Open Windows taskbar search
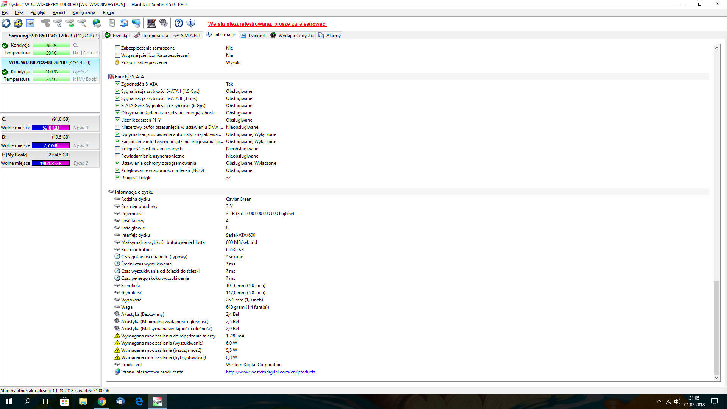Viewport: 727px width, 409px height. click(x=27, y=401)
